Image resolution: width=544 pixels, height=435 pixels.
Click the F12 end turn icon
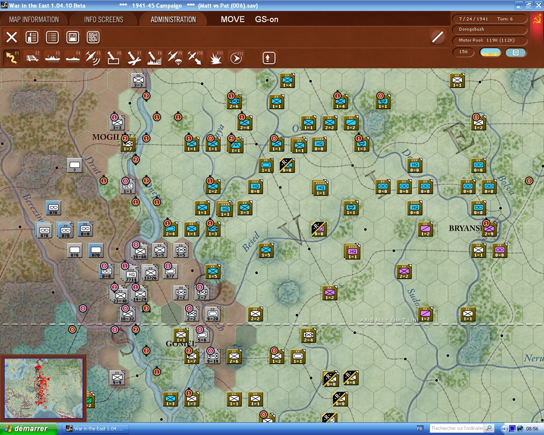click(x=236, y=58)
